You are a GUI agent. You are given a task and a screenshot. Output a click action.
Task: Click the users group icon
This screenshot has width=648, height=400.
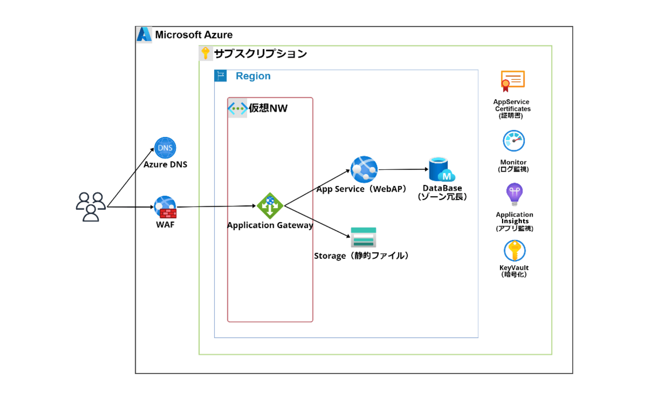(90, 207)
